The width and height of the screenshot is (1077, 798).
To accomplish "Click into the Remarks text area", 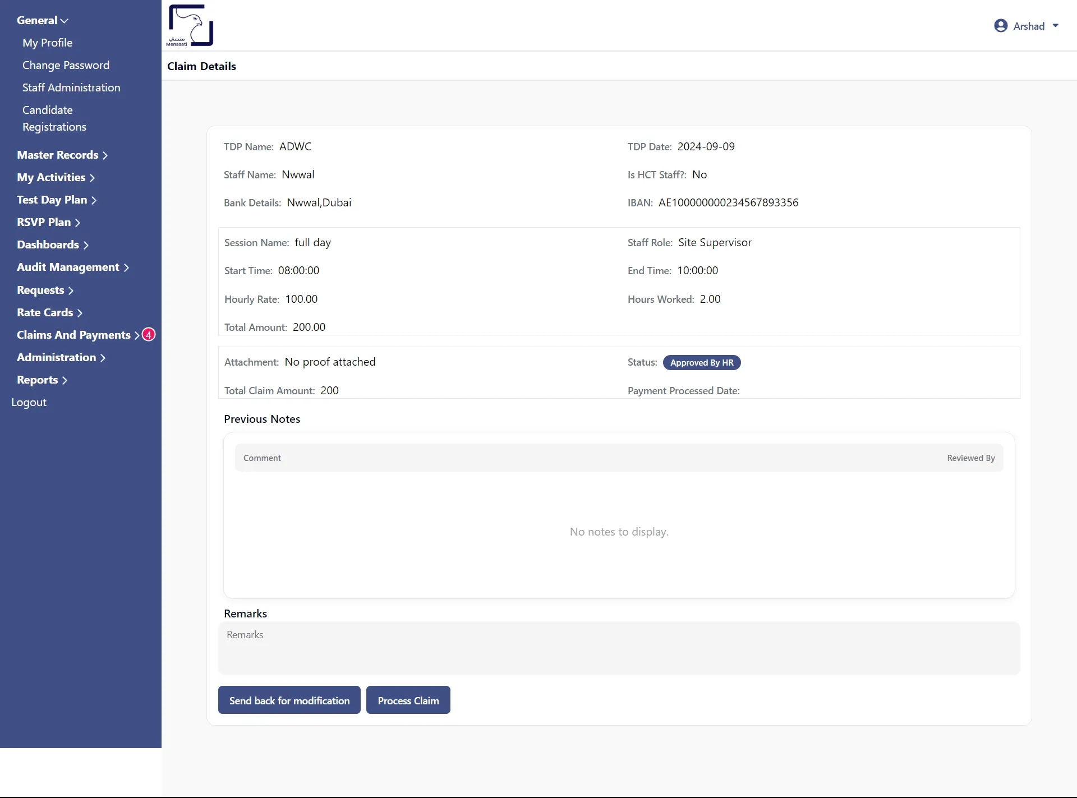I will 619,648.
